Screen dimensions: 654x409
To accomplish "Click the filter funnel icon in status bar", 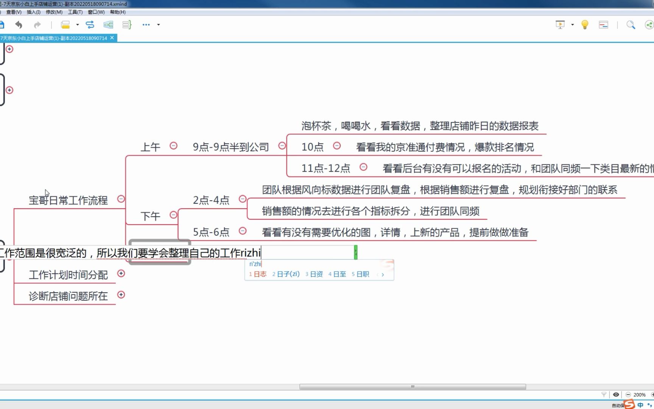I will [604, 395].
